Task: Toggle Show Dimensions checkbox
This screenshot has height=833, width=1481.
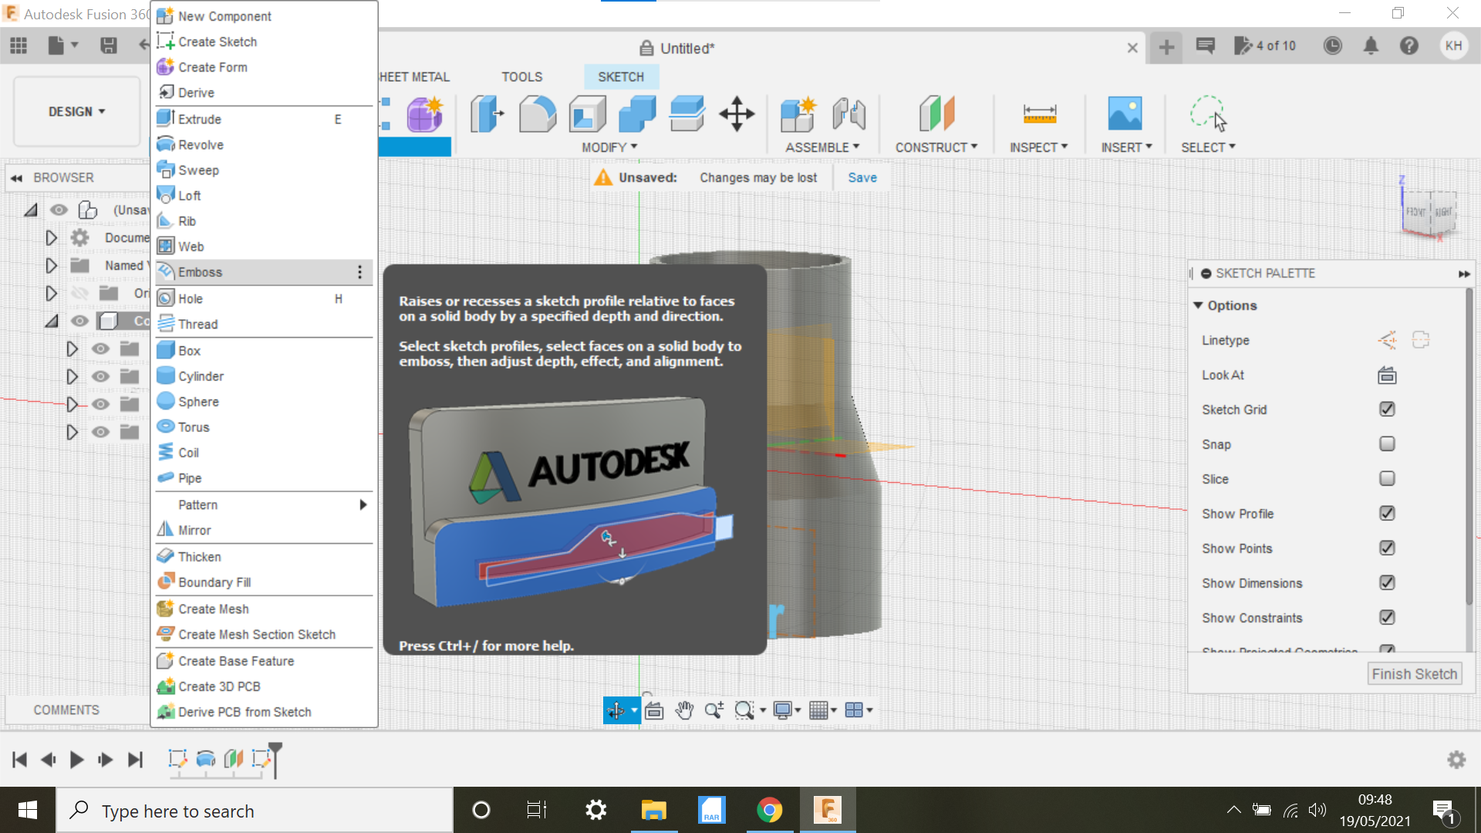Action: [1386, 583]
